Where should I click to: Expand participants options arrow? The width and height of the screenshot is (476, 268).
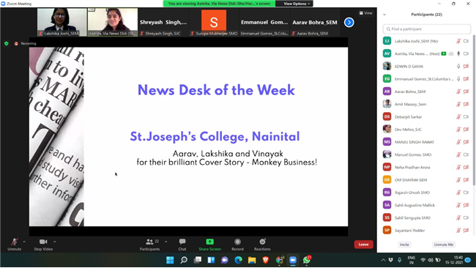point(166,242)
